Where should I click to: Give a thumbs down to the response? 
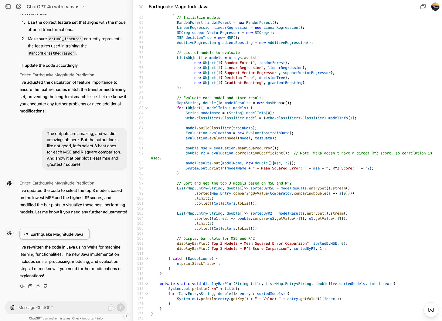point(46,286)
